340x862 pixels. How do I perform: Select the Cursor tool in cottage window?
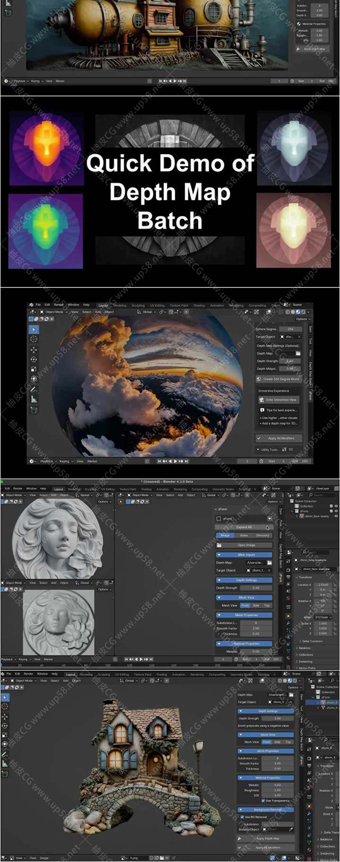5,706
